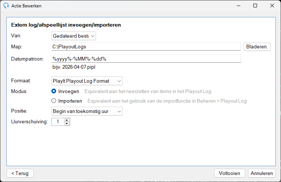
Task: Click the PlayIt headphones app icon
Action: (6, 6)
